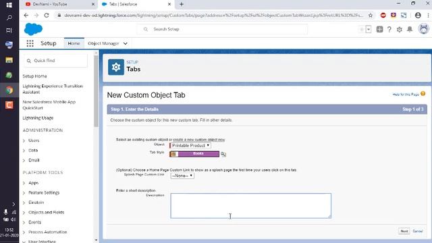Click the Cancel button
This screenshot has height=243, width=432.
(x=418, y=231)
